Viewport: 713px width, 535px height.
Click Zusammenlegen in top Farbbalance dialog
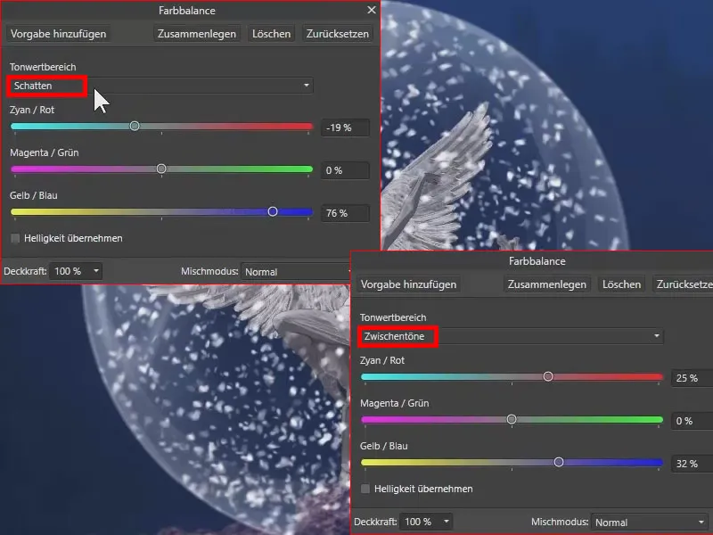196,34
